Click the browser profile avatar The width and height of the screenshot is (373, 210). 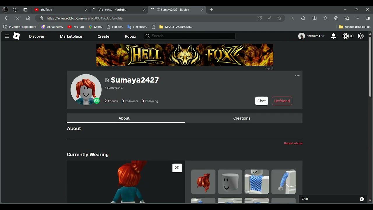[x=5, y=10]
